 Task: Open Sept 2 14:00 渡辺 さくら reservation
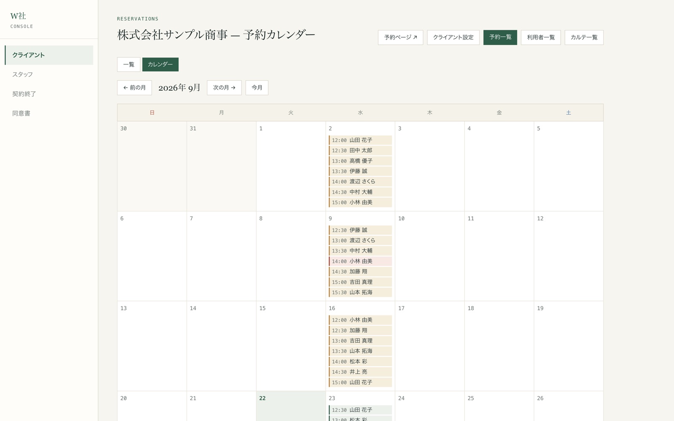click(x=360, y=181)
